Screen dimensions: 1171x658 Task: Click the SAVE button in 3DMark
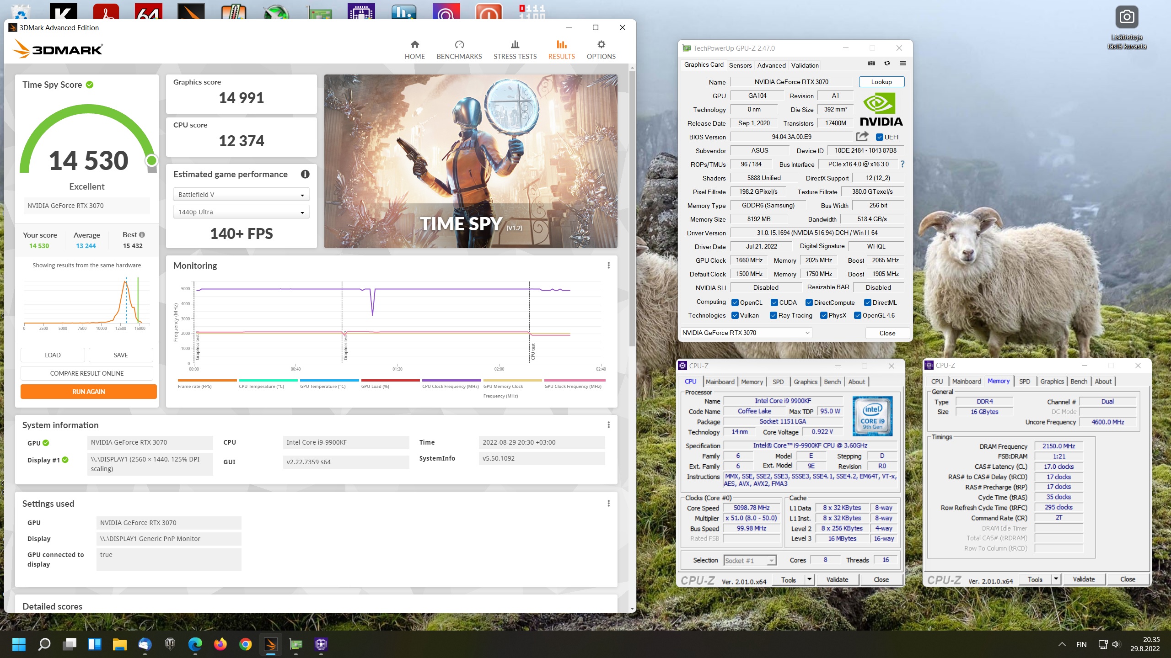tap(121, 355)
